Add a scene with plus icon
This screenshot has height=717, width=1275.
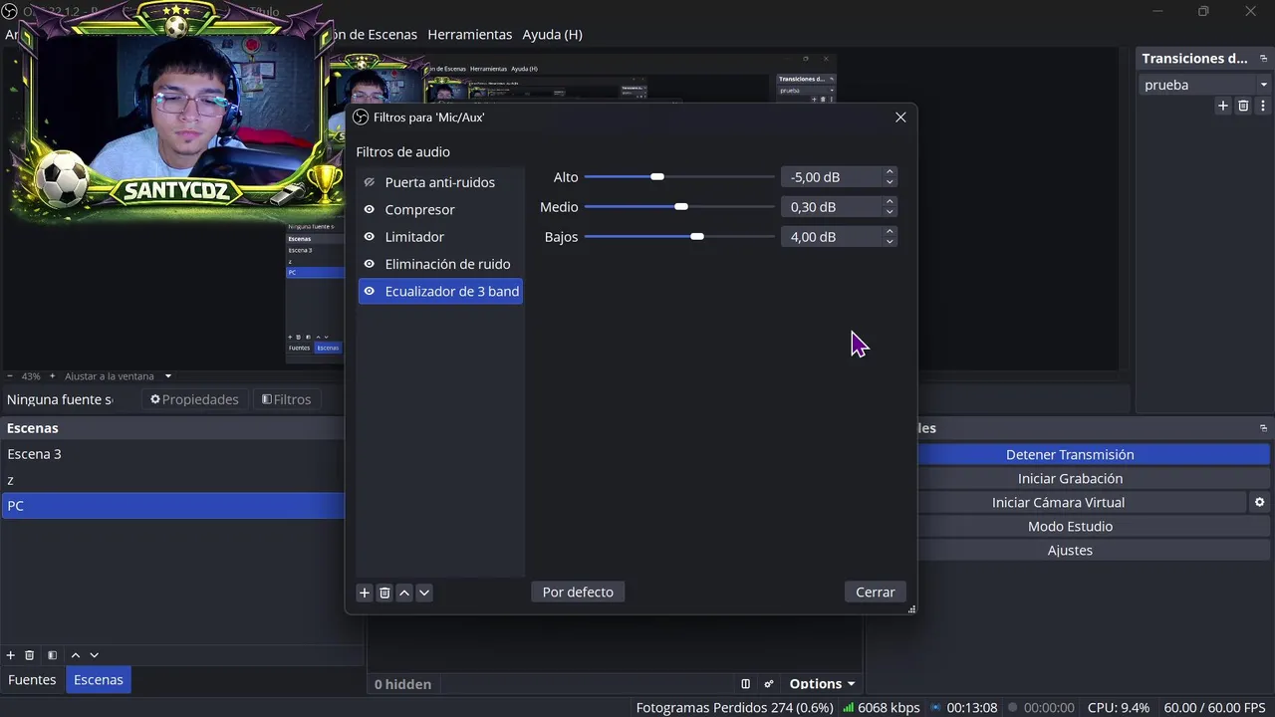[x=11, y=655]
